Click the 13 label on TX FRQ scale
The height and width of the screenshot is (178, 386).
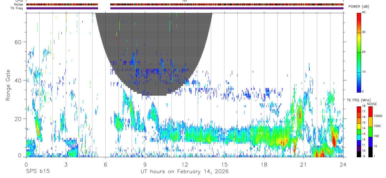pyautogui.click(x=364, y=134)
